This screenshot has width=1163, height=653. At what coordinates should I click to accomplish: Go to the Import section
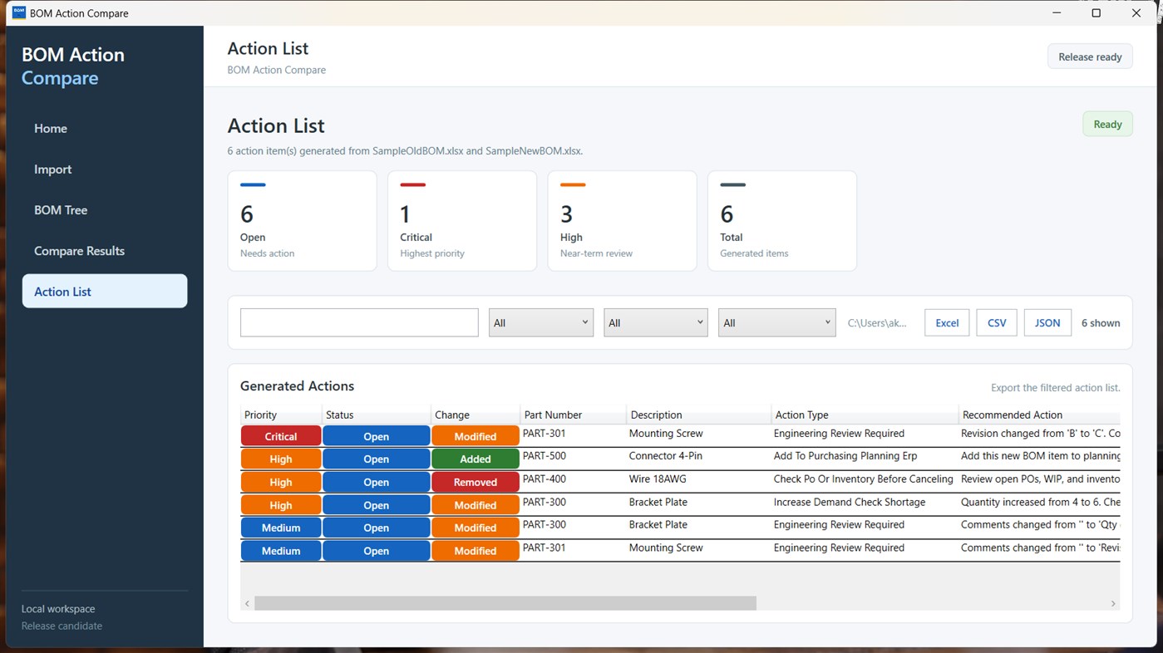[x=105, y=169]
